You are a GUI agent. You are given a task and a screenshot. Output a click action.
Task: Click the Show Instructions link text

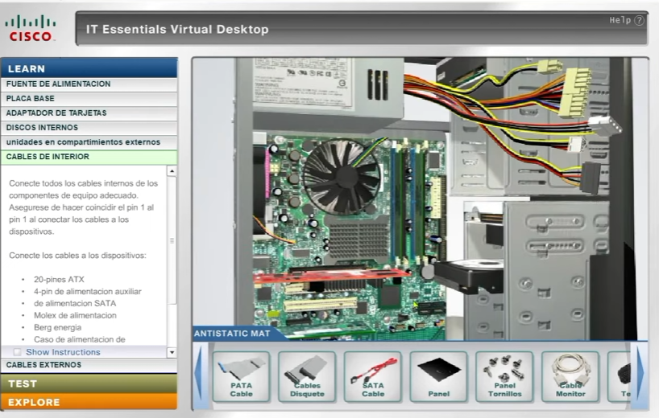63,352
